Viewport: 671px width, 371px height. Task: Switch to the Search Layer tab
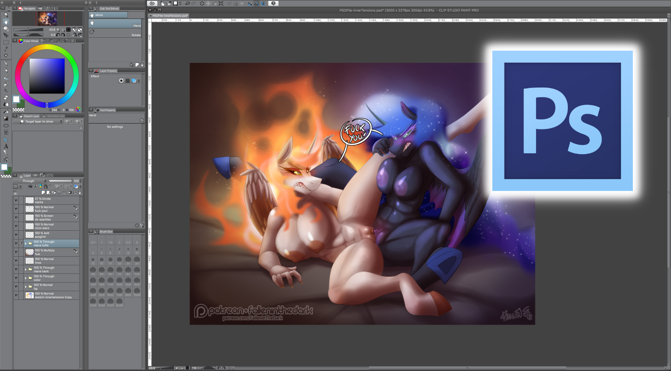(x=29, y=116)
